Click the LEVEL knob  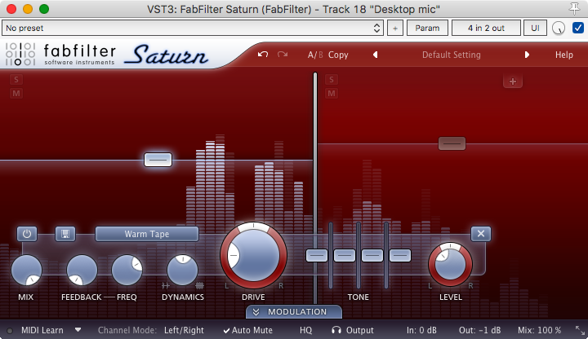[450, 264]
